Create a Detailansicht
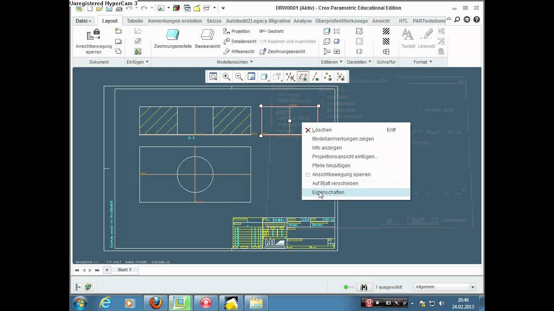This screenshot has height=311, width=554. [x=240, y=41]
